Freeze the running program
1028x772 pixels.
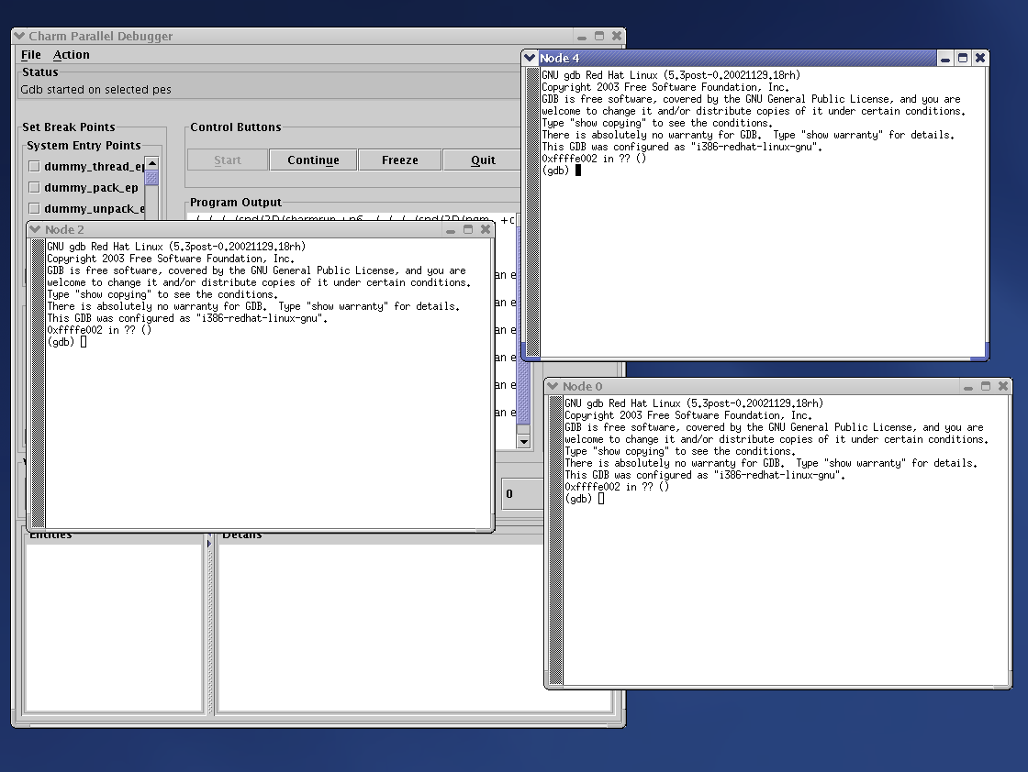pos(400,160)
